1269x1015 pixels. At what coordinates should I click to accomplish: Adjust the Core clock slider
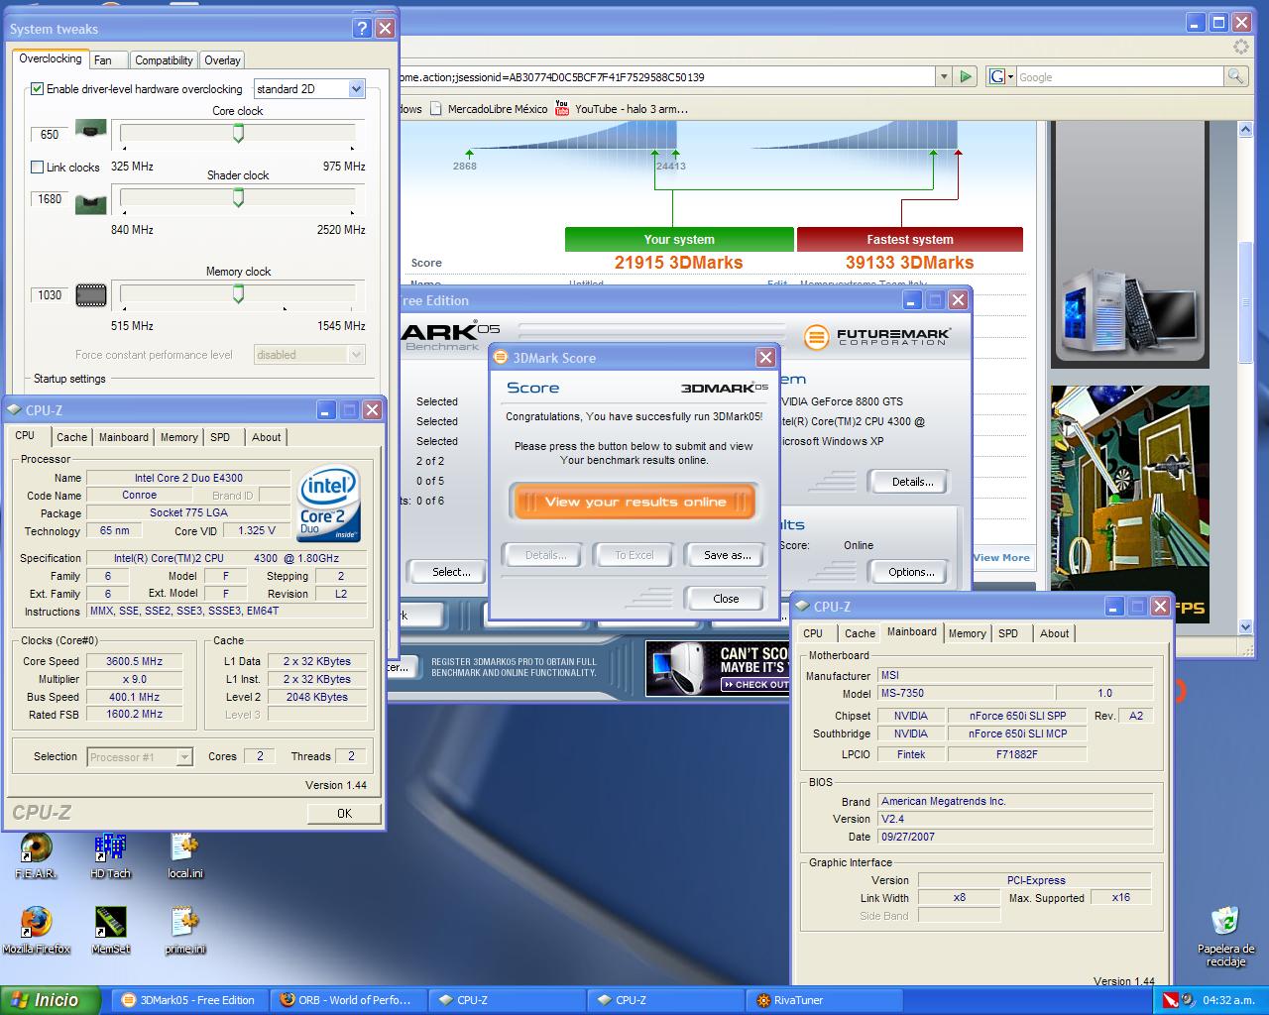[x=238, y=134]
